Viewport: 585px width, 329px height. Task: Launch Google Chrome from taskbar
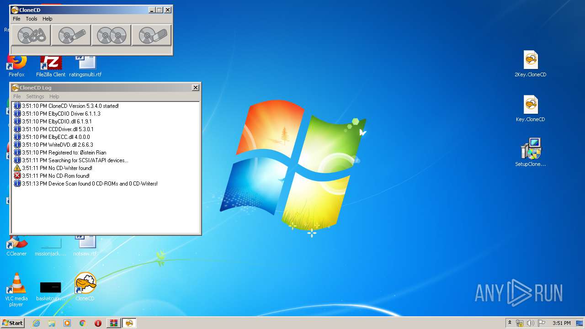coord(83,323)
